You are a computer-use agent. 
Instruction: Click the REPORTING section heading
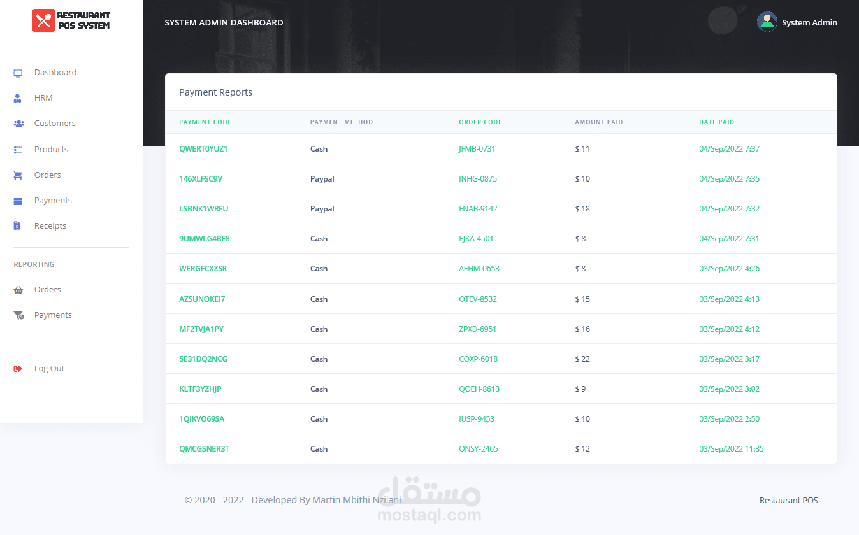[x=34, y=264]
